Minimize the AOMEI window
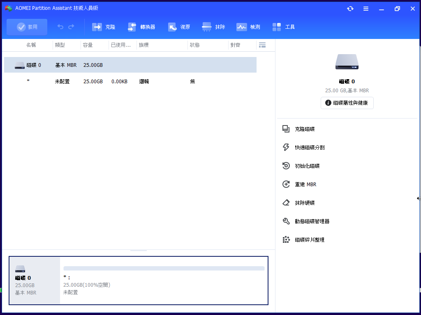The height and width of the screenshot is (315, 421). pyautogui.click(x=382, y=9)
